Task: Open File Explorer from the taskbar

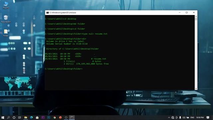Action: pos(26,117)
